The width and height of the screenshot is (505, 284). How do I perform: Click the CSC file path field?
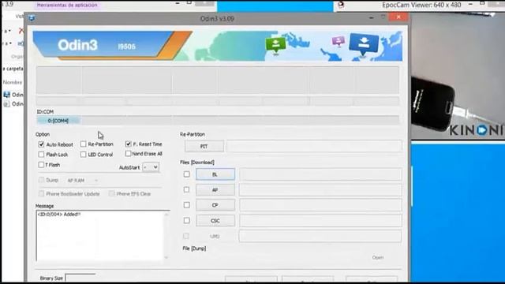coord(320,221)
